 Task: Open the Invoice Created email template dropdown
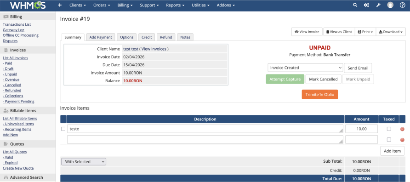tap(305, 68)
